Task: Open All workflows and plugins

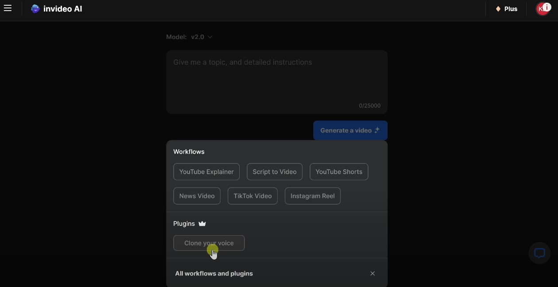Action: point(214,273)
